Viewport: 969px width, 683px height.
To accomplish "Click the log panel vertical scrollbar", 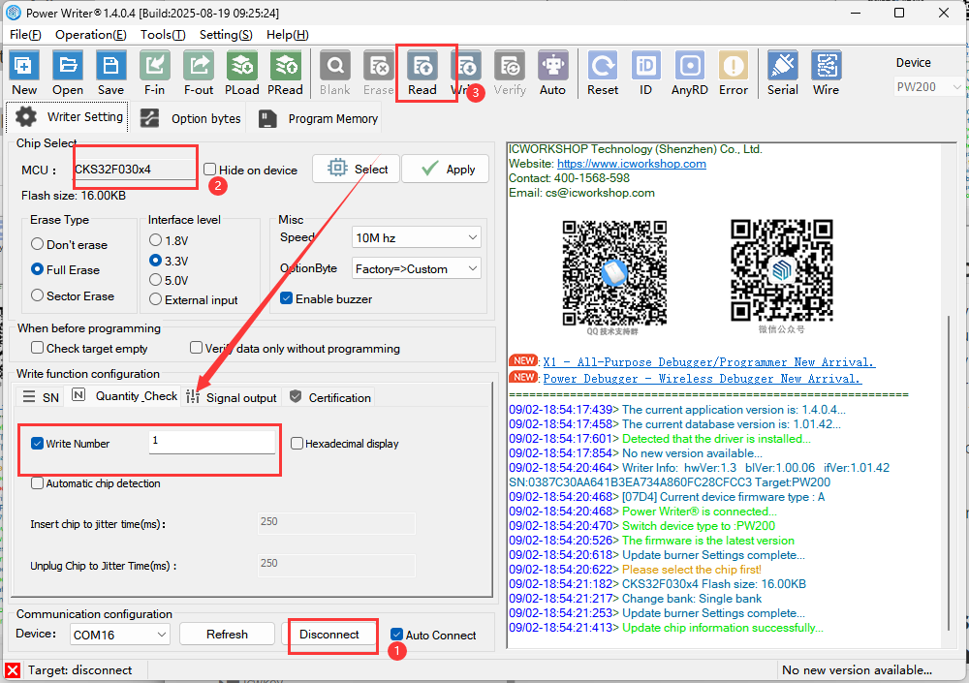I will [x=950, y=473].
